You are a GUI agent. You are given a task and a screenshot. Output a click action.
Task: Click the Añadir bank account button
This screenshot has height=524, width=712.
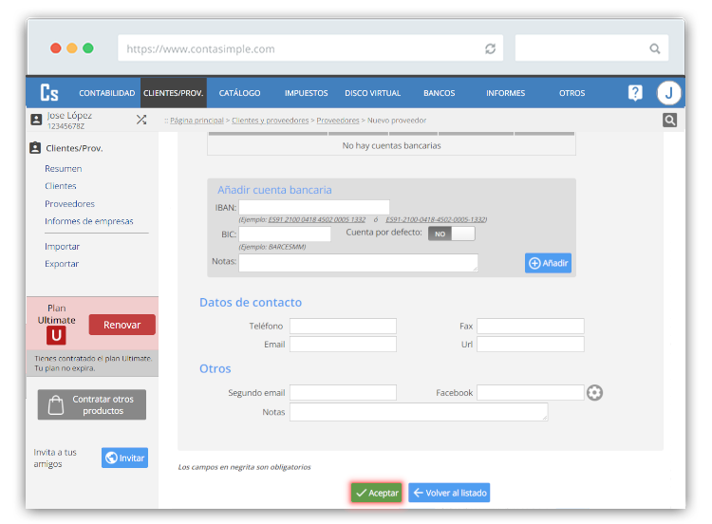(x=548, y=263)
